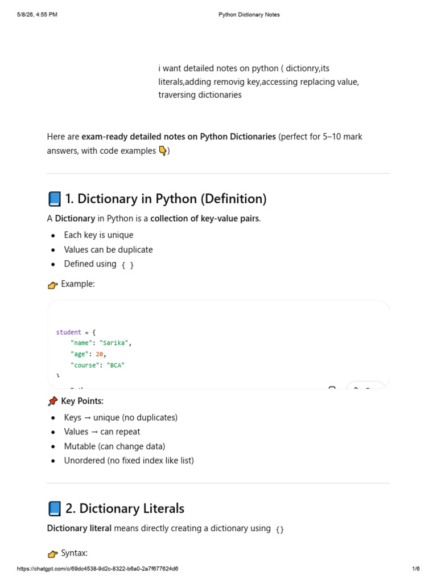Click the partially visible copy icon under code block
This screenshot has width=437, height=583.
click(x=332, y=387)
